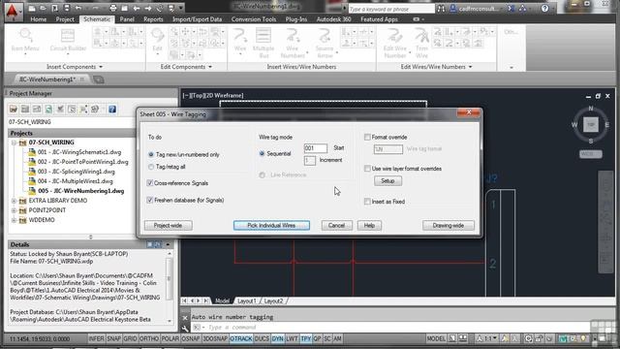The image size is (620, 349).
Task: Click the Pick Individual Wires button
Action: pyautogui.click(x=271, y=226)
